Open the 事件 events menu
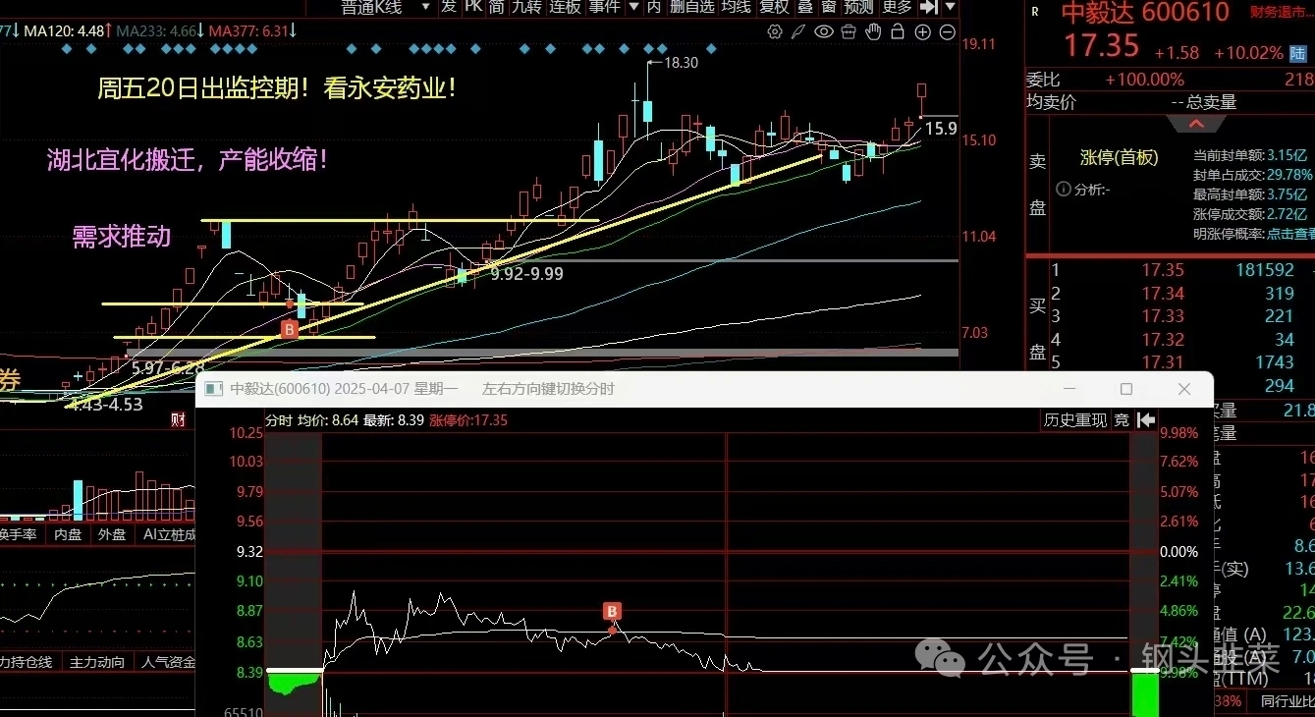 pos(605,7)
